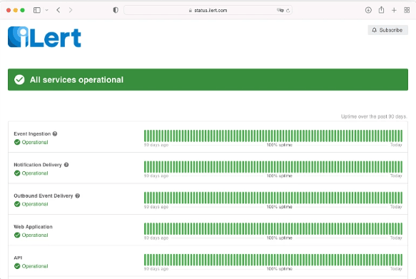Click the Notification Delivery uptime bar chart
Image resolution: width=416 pixels, height=279 pixels.
(273, 167)
